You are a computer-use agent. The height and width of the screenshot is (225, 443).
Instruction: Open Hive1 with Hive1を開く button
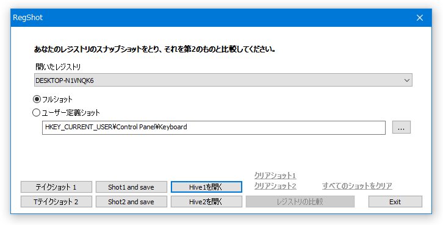pos(206,187)
